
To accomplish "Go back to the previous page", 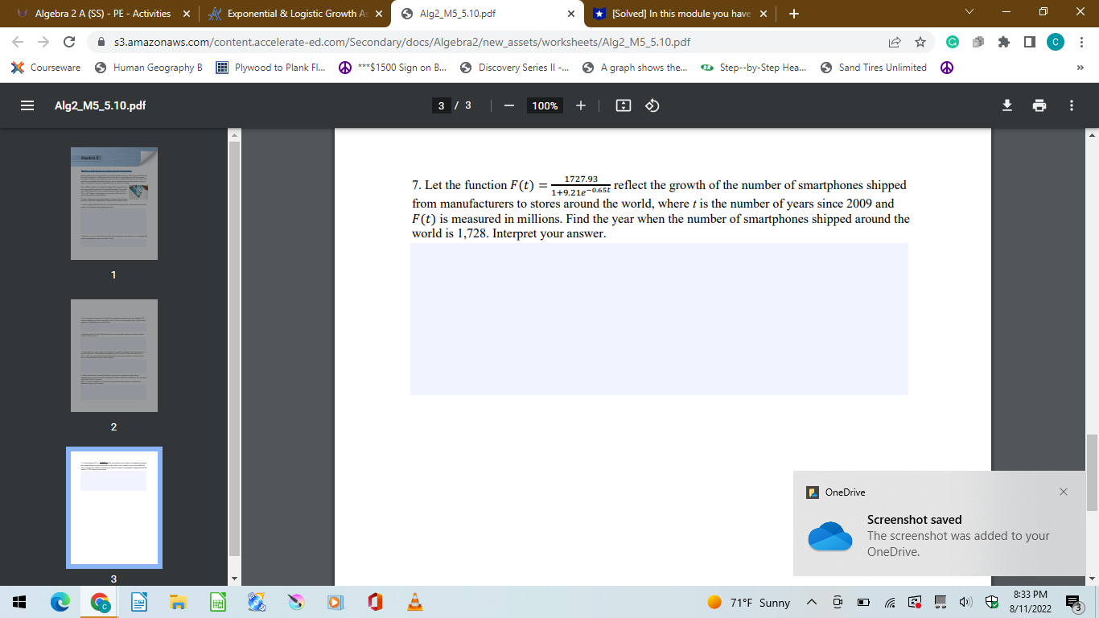I will (18, 42).
